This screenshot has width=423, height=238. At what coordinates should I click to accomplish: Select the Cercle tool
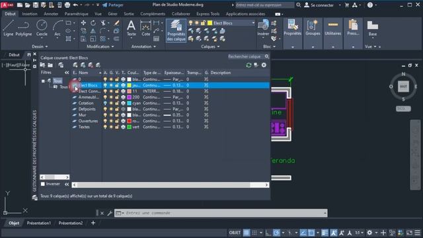pyautogui.click(x=42, y=28)
